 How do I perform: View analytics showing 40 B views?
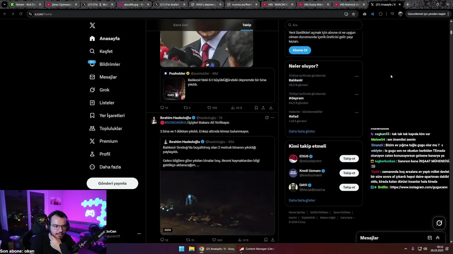pyautogui.click(x=236, y=108)
